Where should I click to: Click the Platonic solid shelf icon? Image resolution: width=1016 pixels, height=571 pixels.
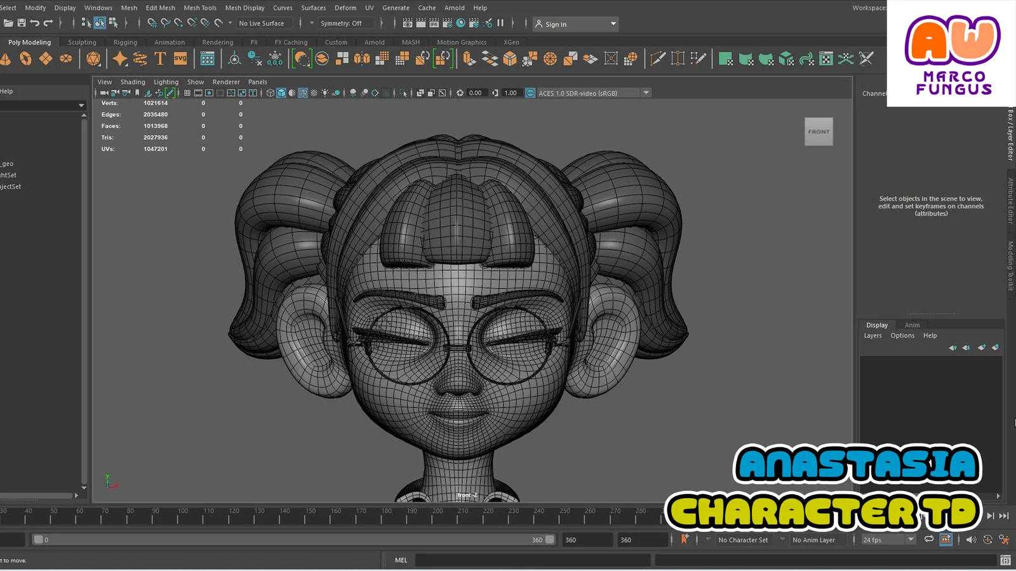(93, 59)
